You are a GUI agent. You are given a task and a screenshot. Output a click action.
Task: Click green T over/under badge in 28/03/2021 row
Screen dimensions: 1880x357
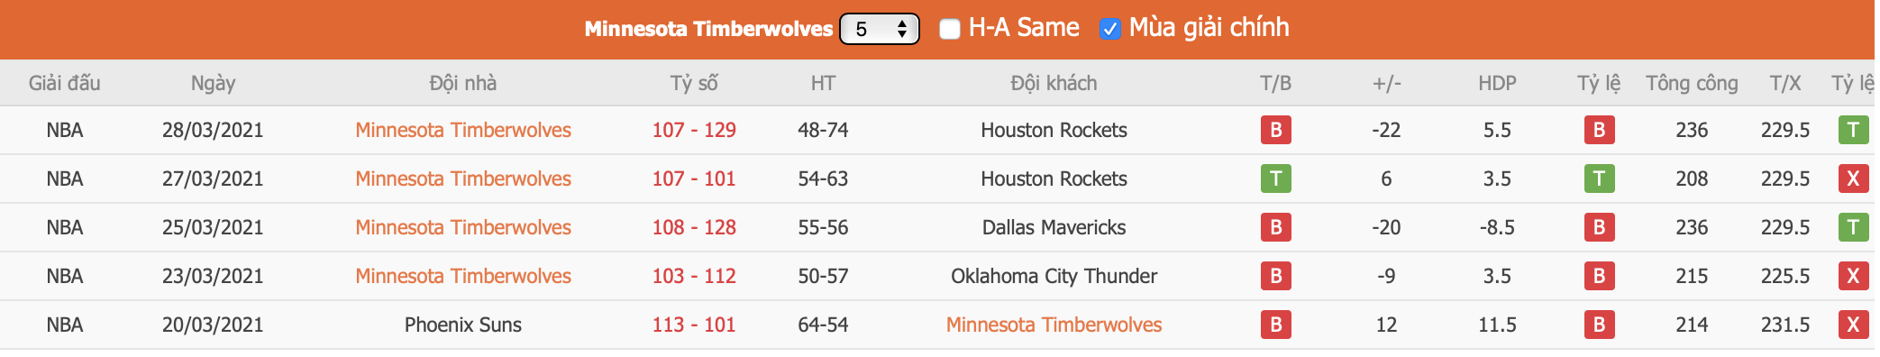coord(1853,130)
